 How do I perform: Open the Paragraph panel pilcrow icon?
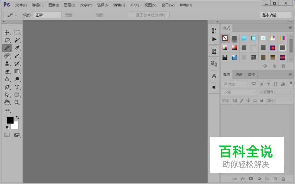214,88
